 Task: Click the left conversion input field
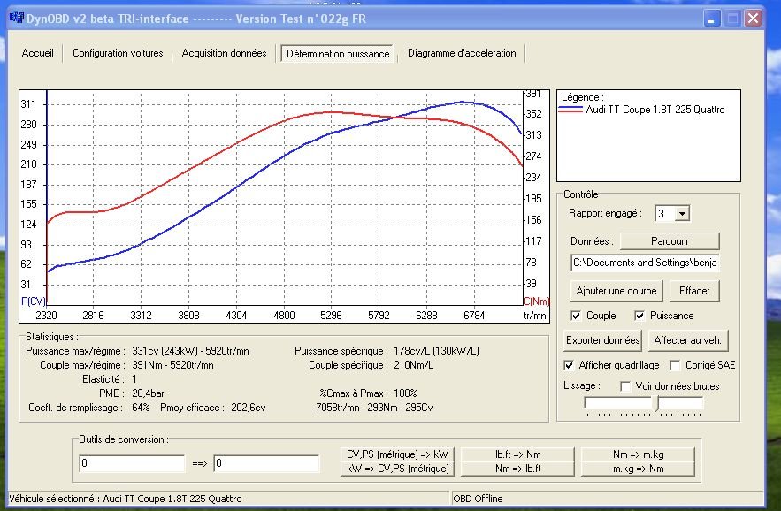point(132,463)
